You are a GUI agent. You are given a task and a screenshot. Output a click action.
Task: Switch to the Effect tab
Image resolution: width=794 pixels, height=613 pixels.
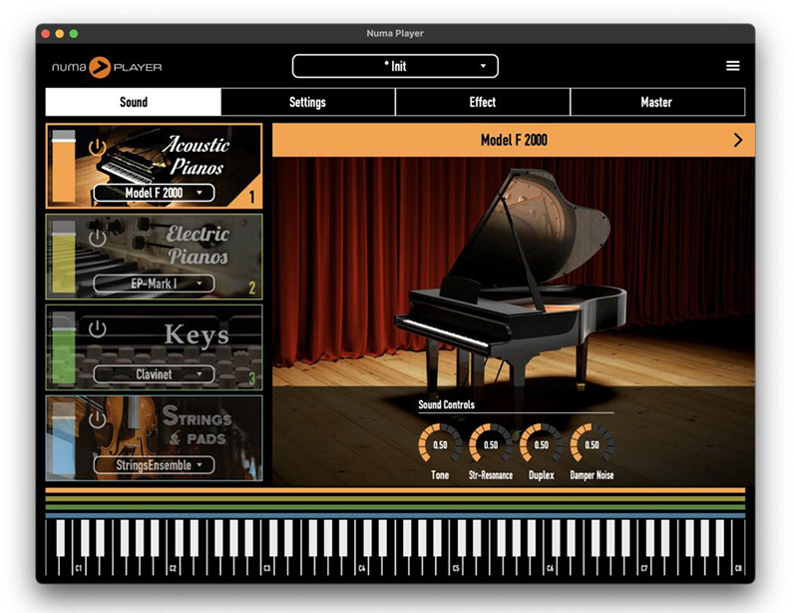point(482,102)
